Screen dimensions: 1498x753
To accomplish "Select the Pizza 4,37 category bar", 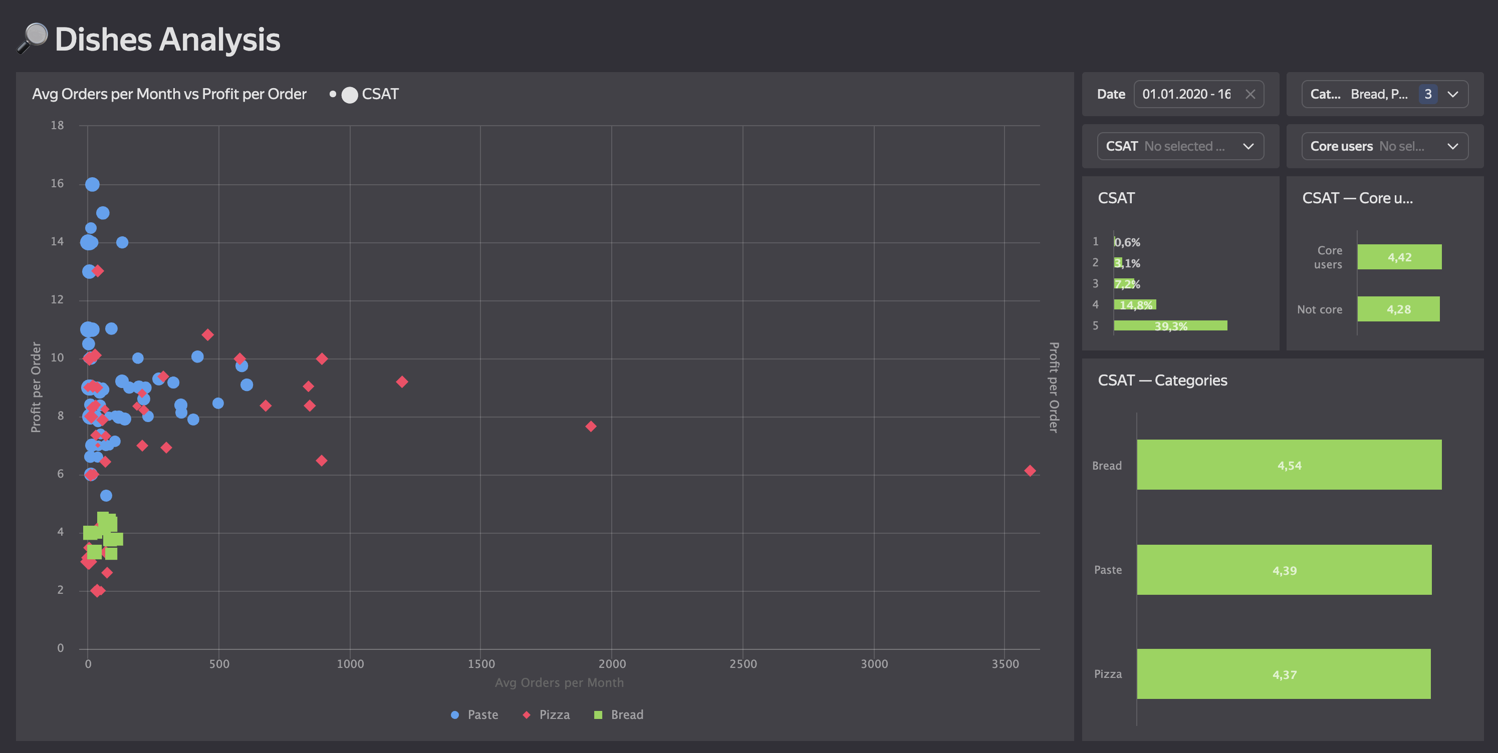I will tap(1284, 674).
